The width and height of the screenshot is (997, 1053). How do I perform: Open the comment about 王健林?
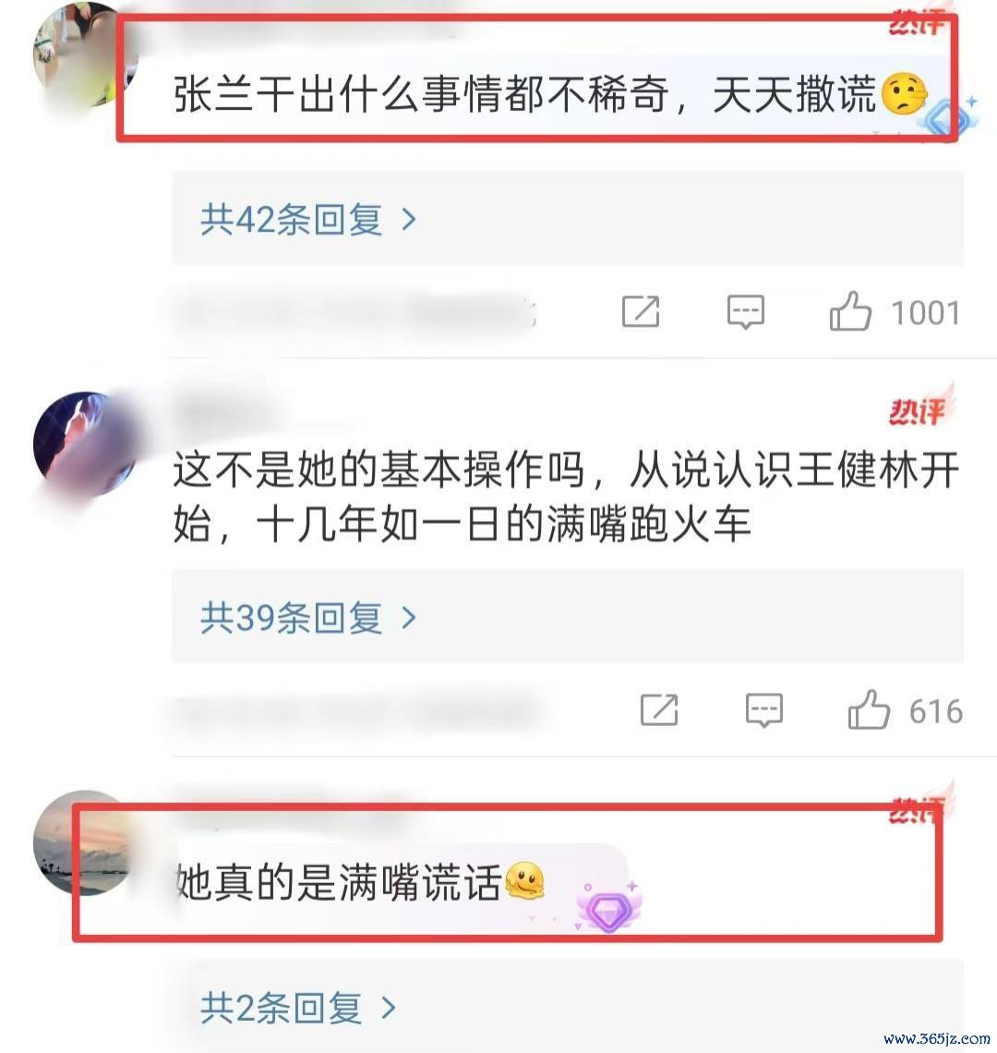(566, 497)
